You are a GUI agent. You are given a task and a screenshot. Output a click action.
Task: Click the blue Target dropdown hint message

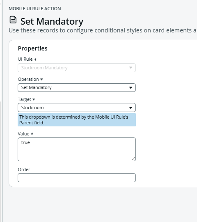pos(77,120)
